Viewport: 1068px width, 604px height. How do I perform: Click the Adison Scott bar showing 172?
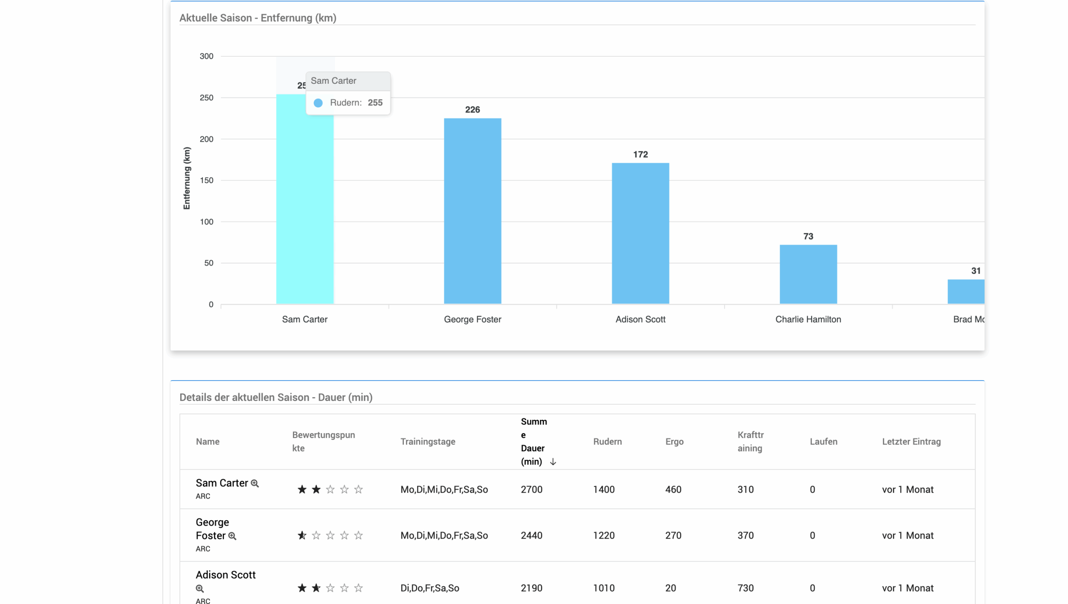tap(640, 233)
